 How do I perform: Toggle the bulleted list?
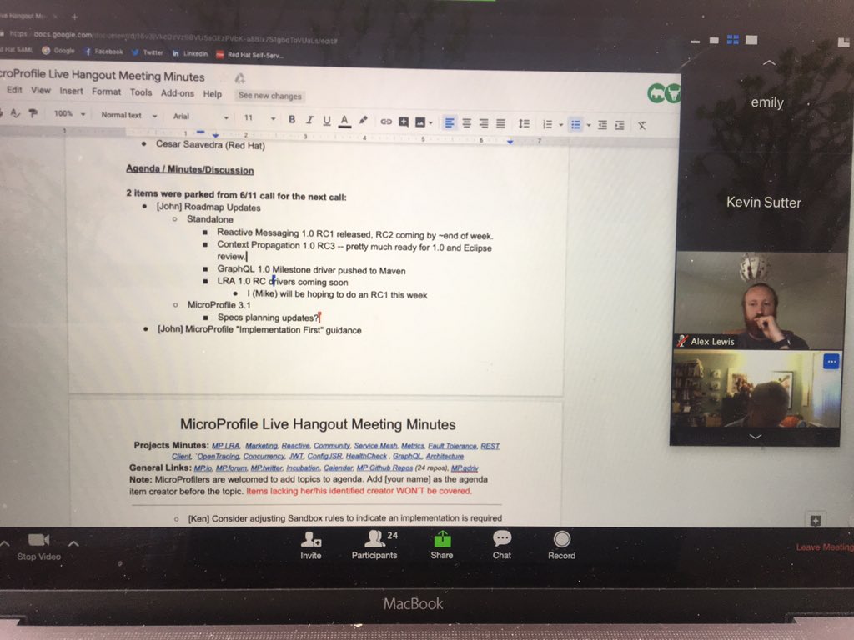pyautogui.click(x=575, y=125)
